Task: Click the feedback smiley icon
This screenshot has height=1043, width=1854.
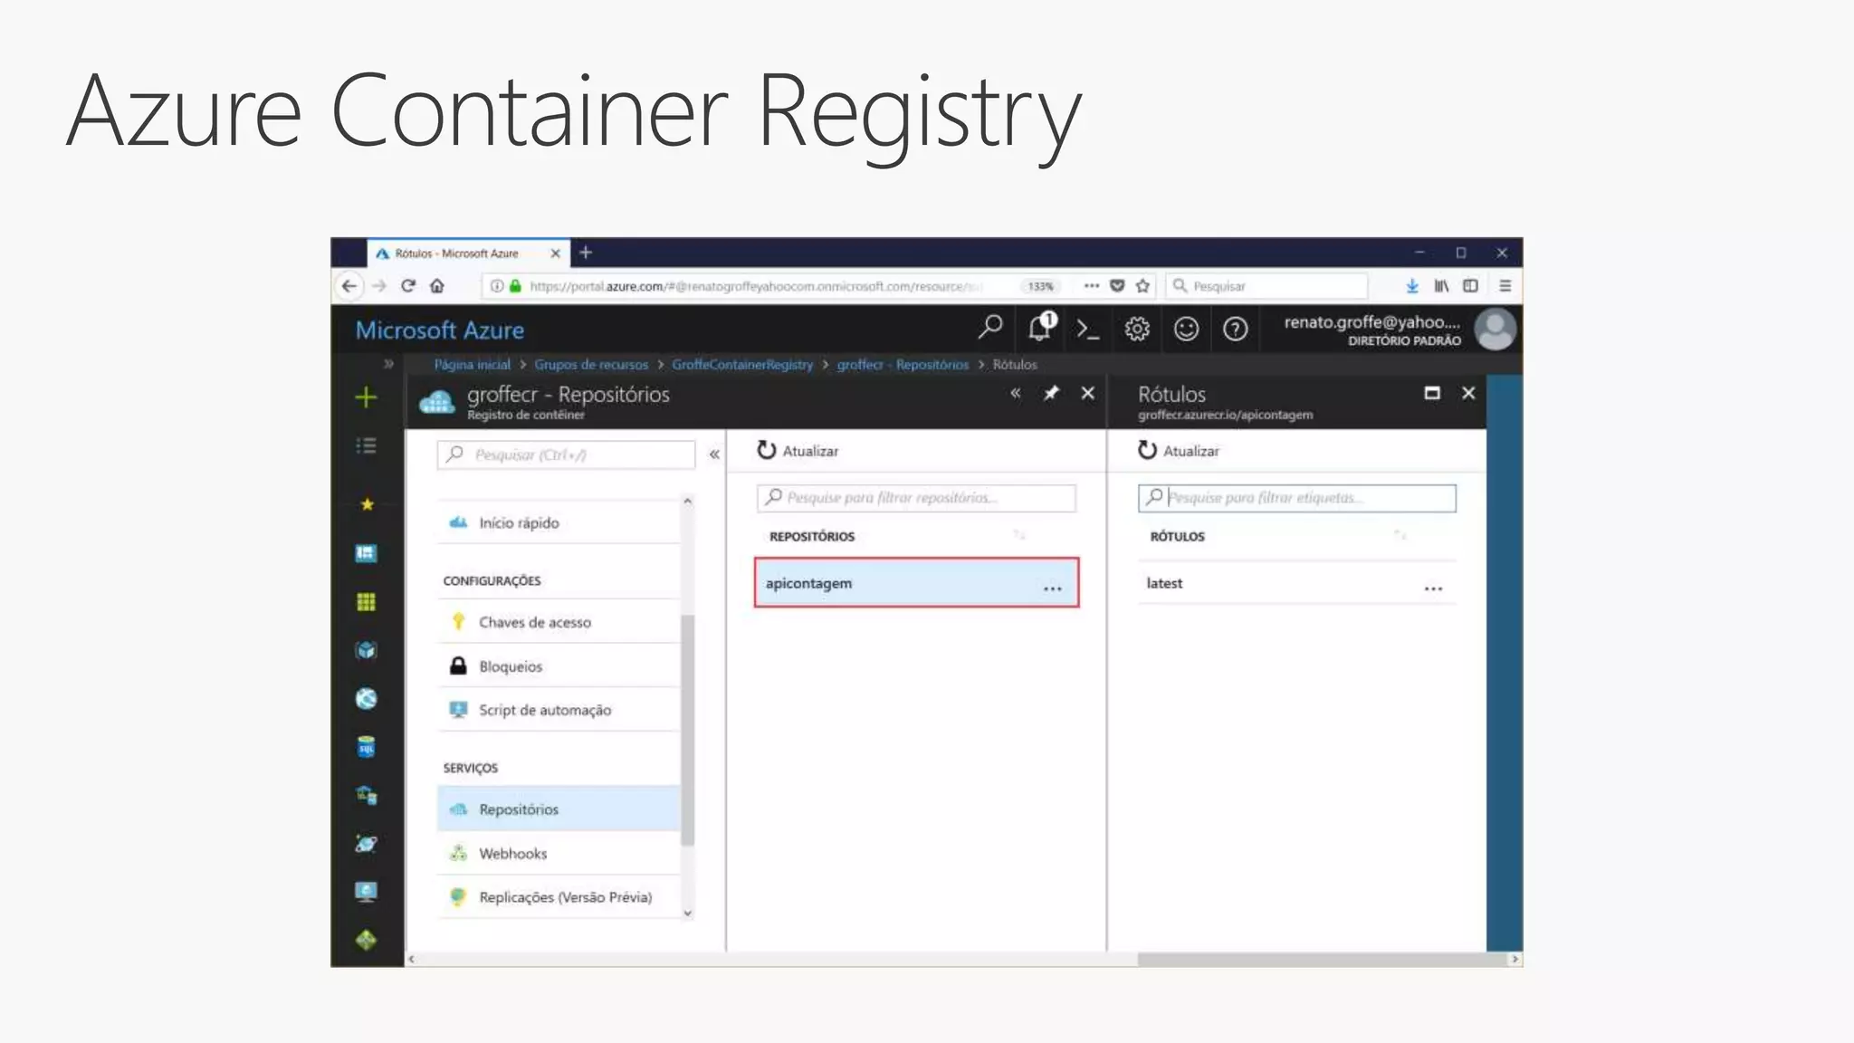Action: pyautogui.click(x=1186, y=330)
